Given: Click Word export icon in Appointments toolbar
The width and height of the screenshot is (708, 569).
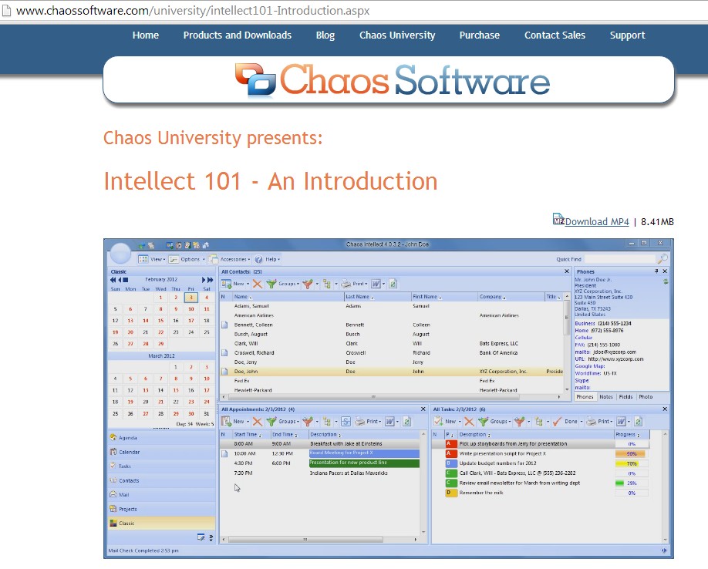Looking at the screenshot, I should (389, 422).
